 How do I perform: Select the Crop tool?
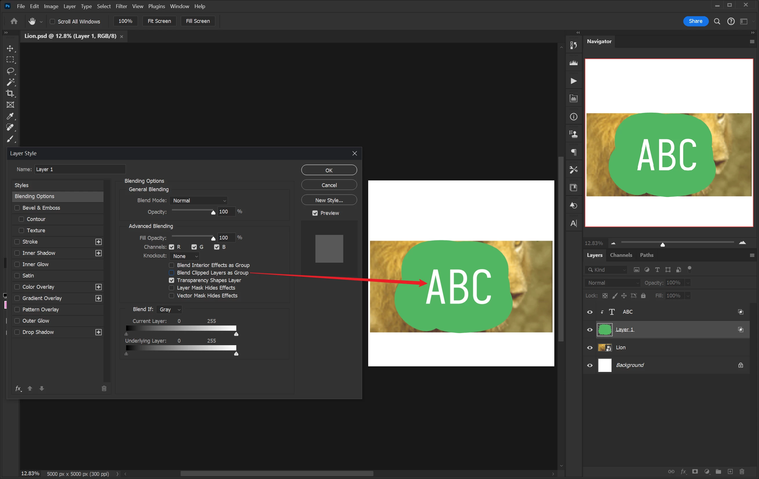pyautogui.click(x=10, y=93)
